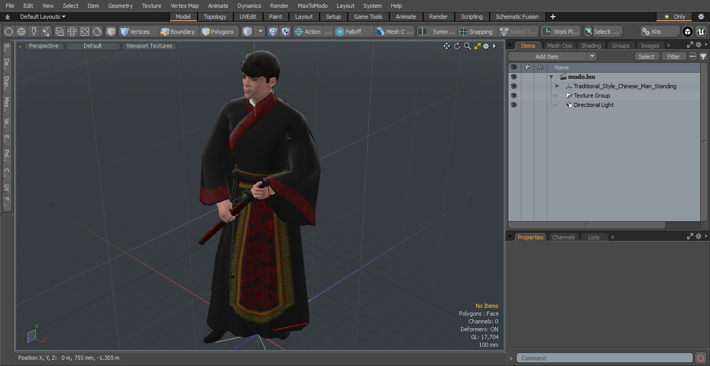Switch to Boundary selection mode
Viewport: 710px width, 366px height.
point(178,32)
